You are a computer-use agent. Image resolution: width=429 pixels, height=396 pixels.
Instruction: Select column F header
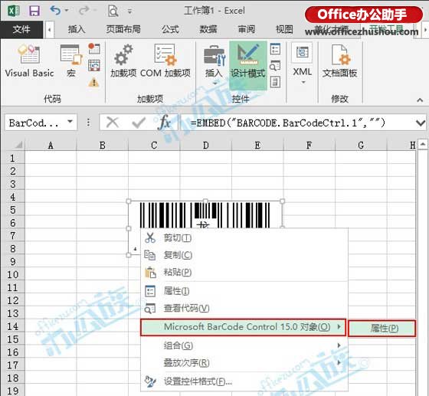click(x=309, y=145)
